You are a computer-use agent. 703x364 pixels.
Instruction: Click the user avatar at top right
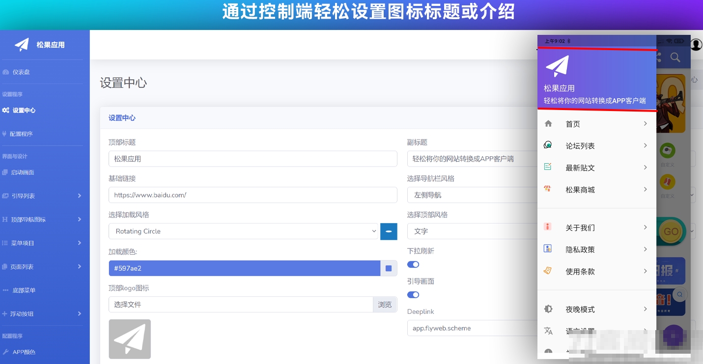click(x=696, y=44)
